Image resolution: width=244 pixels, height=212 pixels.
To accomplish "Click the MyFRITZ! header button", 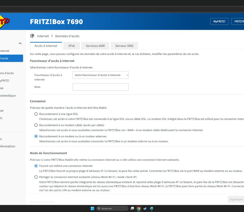I will [219, 21].
